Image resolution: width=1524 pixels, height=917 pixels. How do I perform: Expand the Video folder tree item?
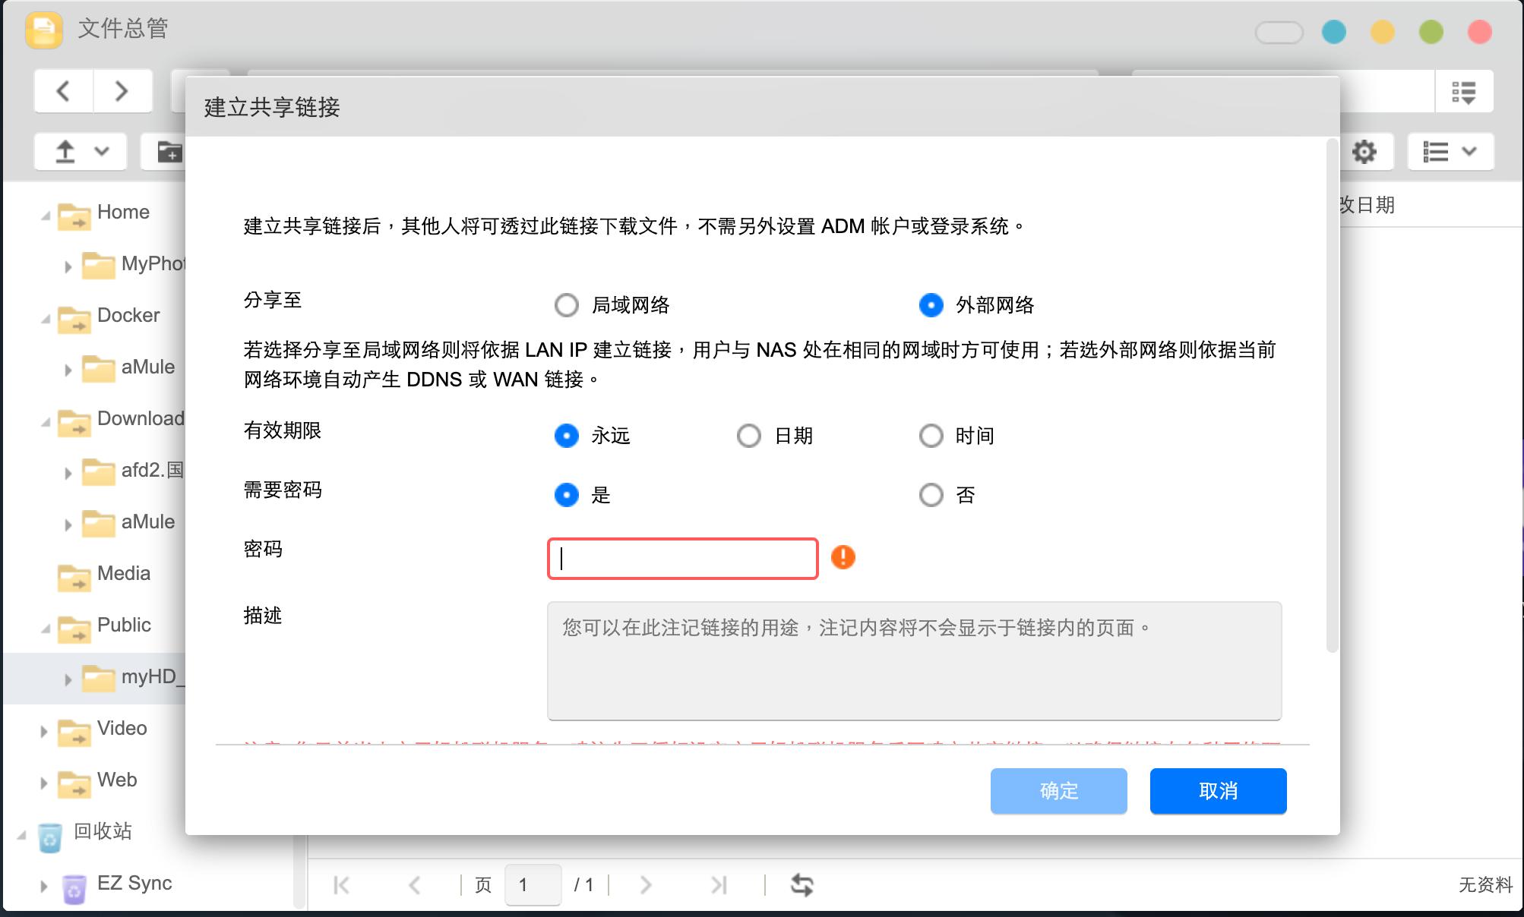[x=43, y=730]
